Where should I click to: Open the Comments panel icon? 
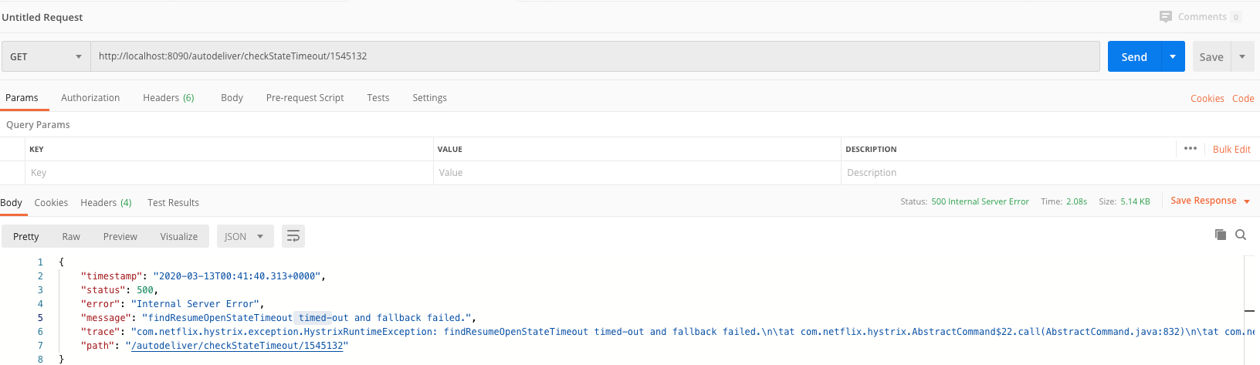1166,17
